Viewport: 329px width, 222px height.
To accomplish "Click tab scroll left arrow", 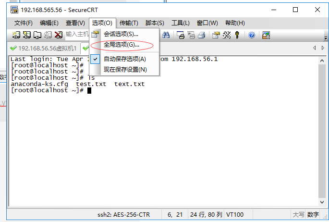I will tap(314, 48).
